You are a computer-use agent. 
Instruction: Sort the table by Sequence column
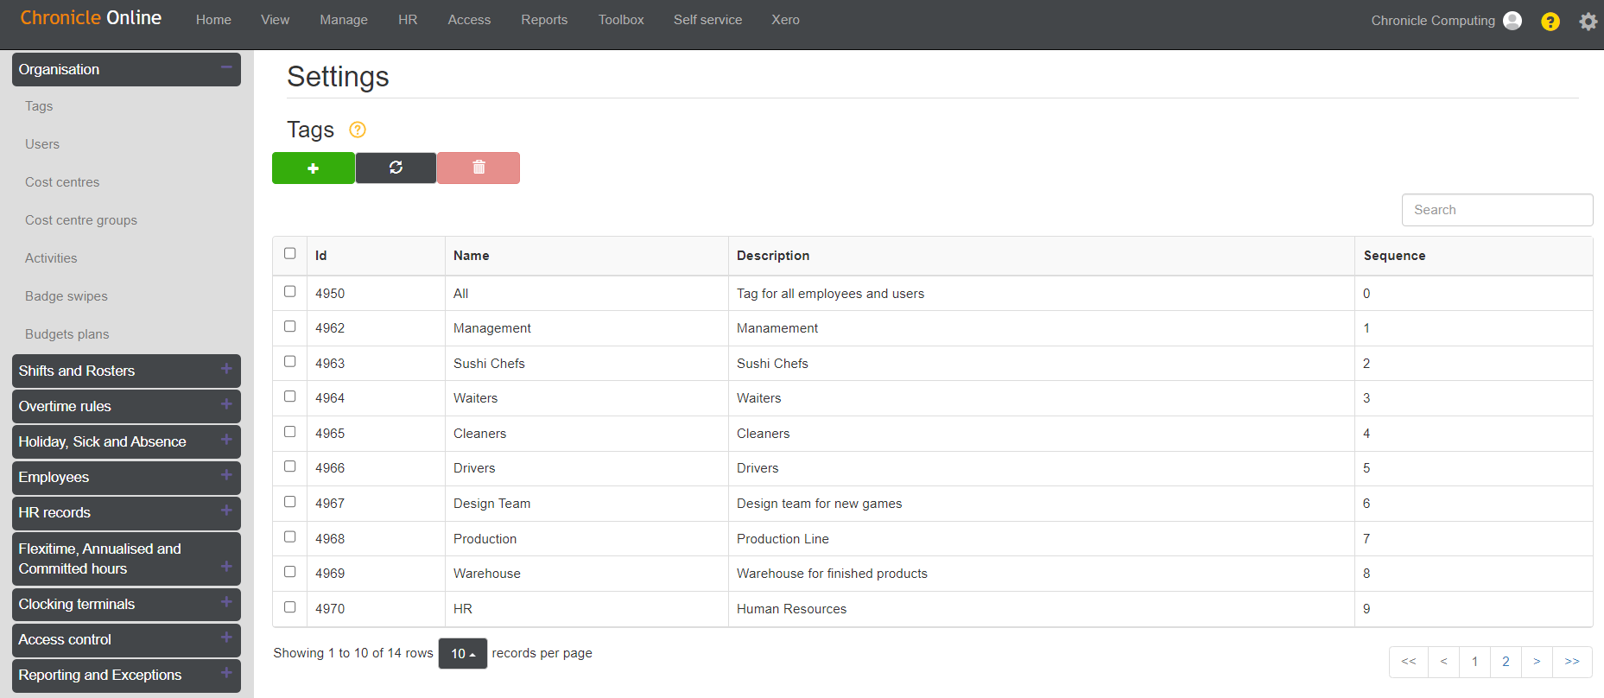(x=1394, y=256)
